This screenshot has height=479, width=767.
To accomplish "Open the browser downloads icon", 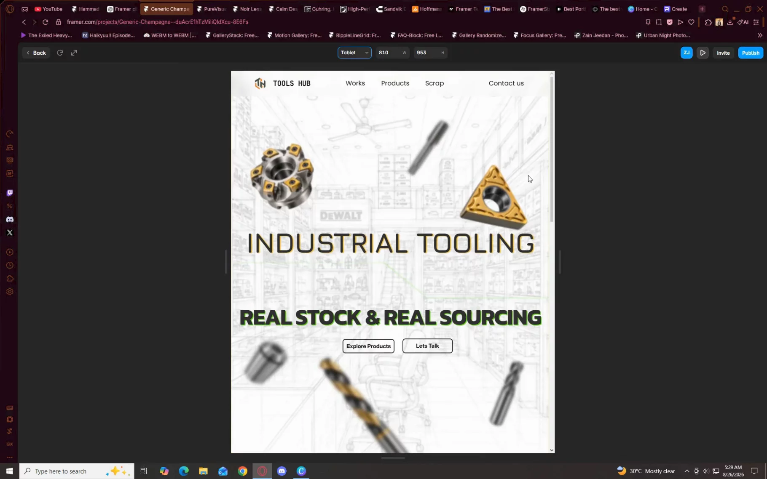I will tap(730, 22).
